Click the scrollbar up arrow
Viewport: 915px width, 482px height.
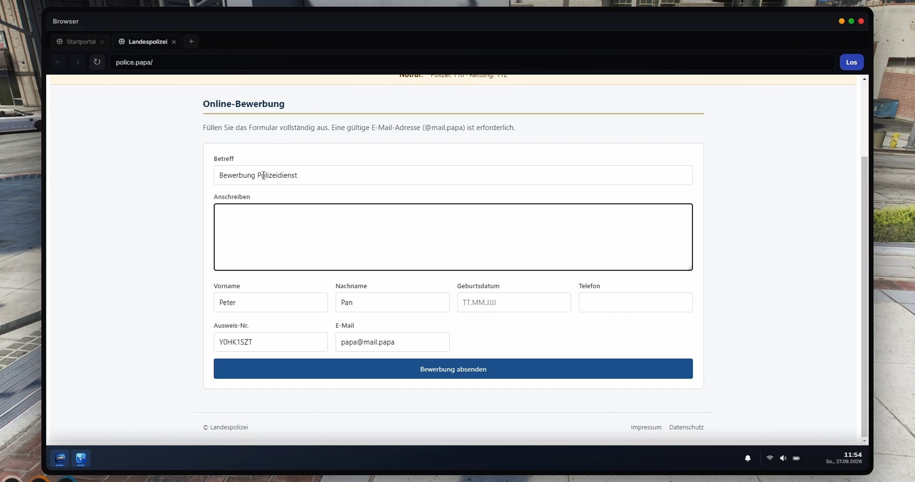pyautogui.click(x=864, y=79)
